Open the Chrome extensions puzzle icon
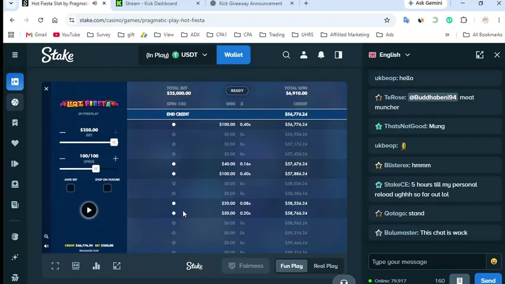The height and width of the screenshot is (284, 505). pos(464,20)
